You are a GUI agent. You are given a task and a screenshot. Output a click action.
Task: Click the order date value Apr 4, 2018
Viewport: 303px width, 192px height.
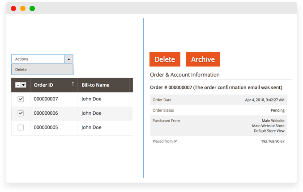point(265,100)
